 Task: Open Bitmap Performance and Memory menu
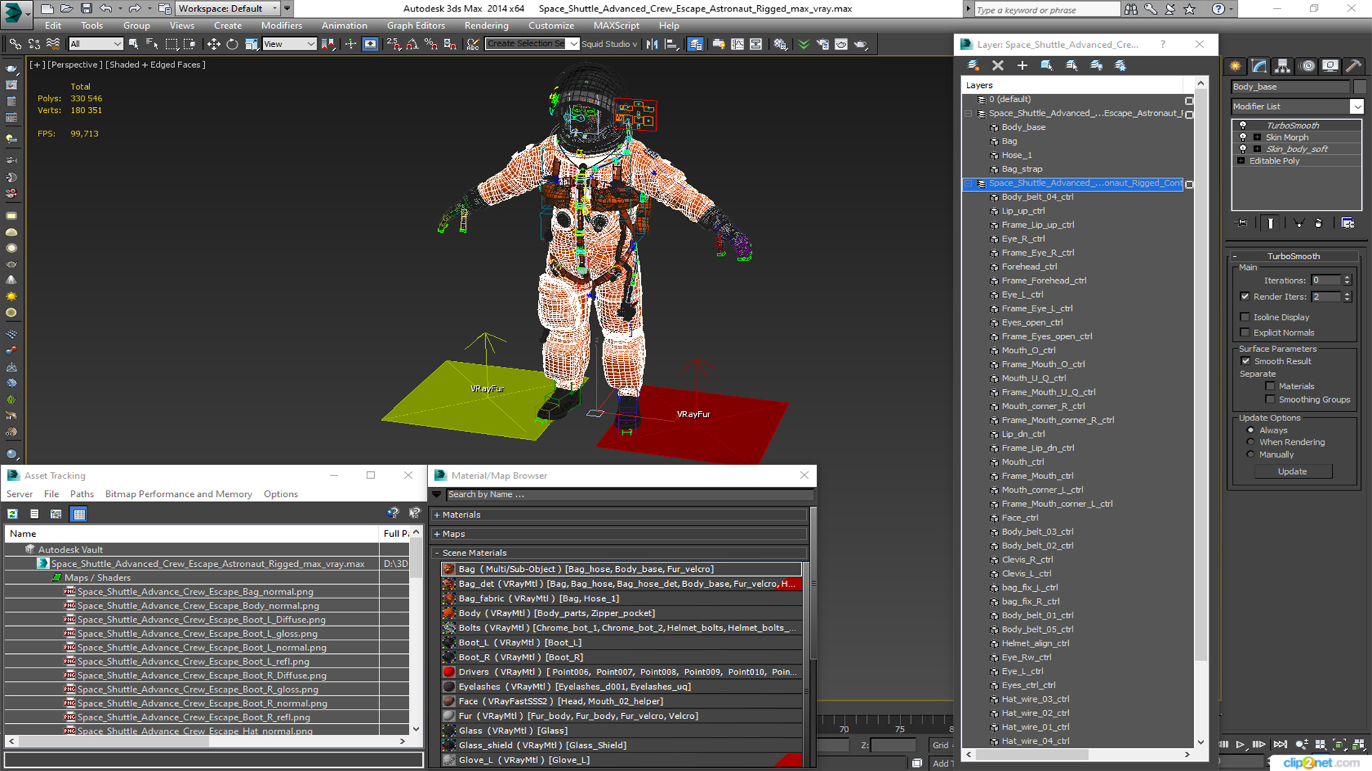(178, 494)
